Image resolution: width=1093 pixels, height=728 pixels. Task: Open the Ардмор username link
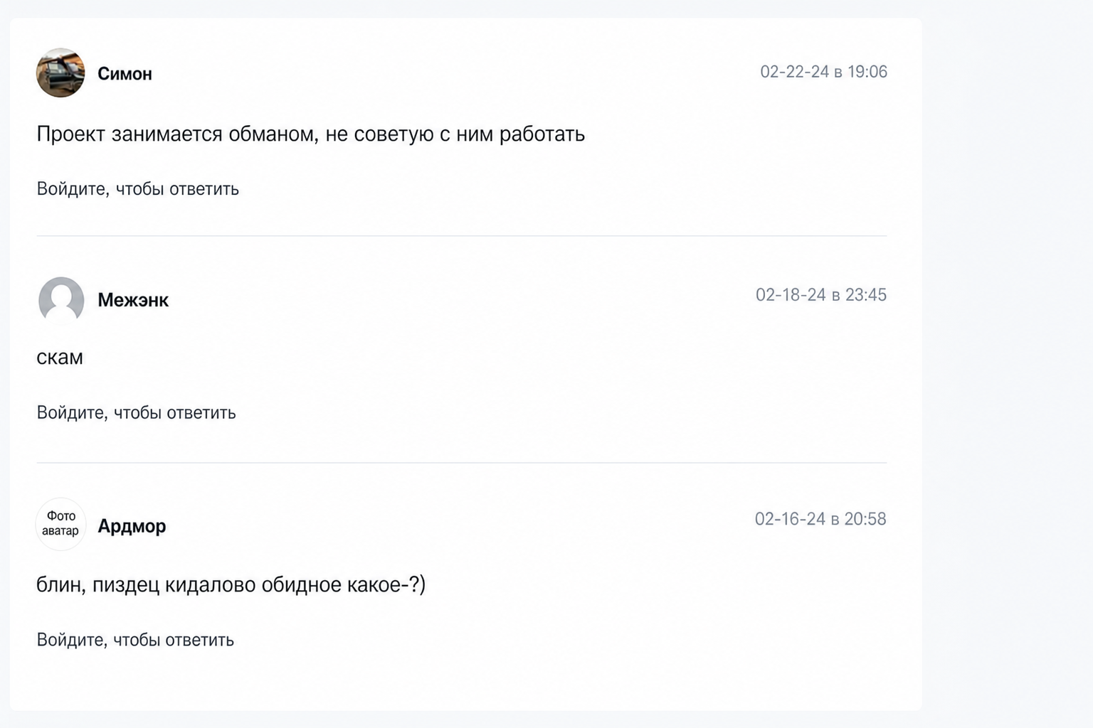pyautogui.click(x=132, y=526)
